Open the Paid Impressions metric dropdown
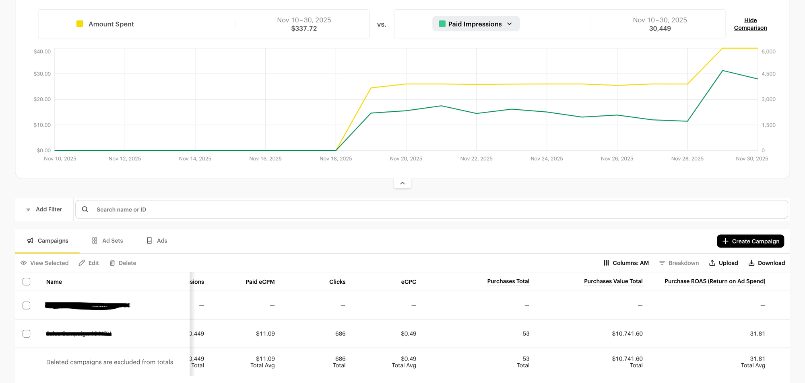This screenshot has height=383, width=805. pyautogui.click(x=476, y=24)
